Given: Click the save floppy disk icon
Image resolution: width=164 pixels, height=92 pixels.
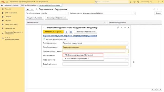Looking at the screenshot, I should [x=71, y=32].
